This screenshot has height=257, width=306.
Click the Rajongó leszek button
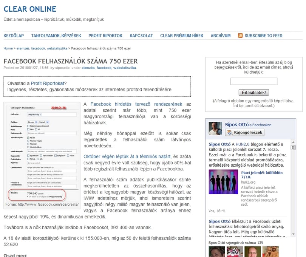click(x=245, y=133)
